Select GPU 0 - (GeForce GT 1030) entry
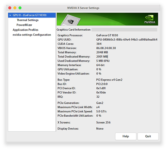 (32, 15)
